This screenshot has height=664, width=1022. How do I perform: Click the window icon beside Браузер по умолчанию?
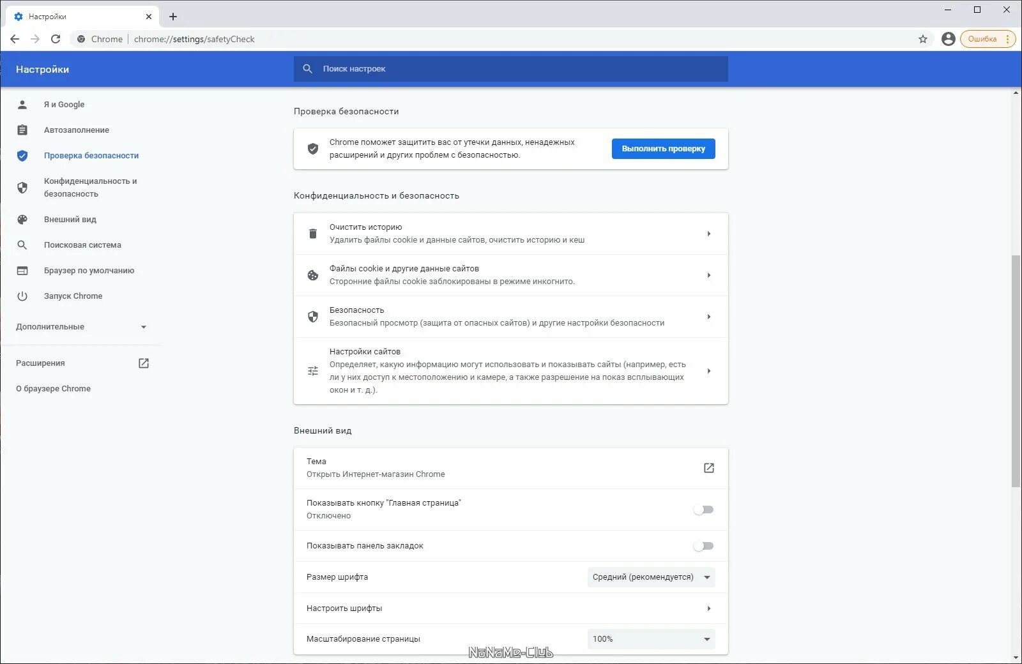tap(22, 271)
